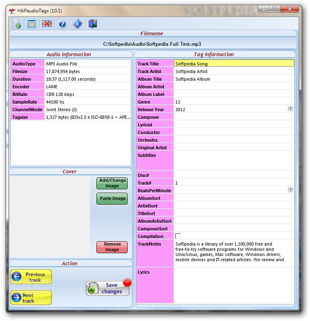Viewport: 310px width, 321px height.
Task: Open Help via the blue question mark icon
Action: tap(62, 24)
